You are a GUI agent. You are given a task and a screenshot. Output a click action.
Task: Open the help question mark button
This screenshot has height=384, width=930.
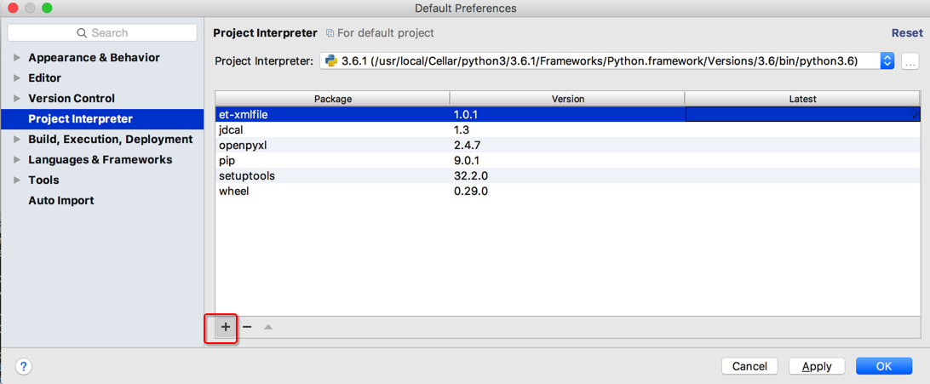point(24,367)
